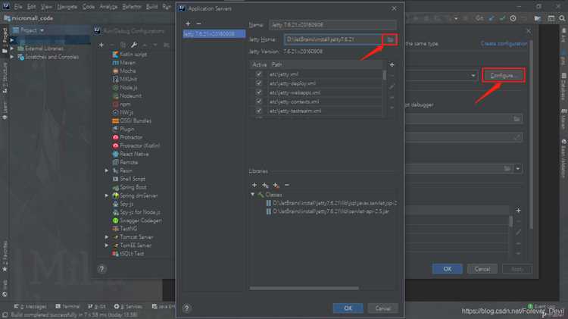The width and height of the screenshot is (568, 319).
Task: Uncheck the etc\jetty.xml active checkbox
Action: pyautogui.click(x=259, y=74)
